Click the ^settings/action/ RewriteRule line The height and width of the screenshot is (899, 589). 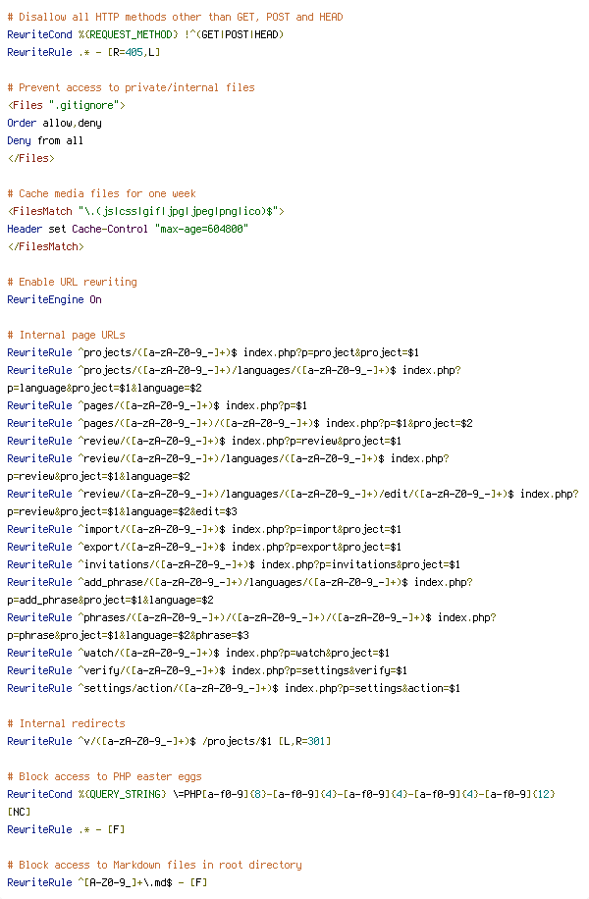click(234, 689)
